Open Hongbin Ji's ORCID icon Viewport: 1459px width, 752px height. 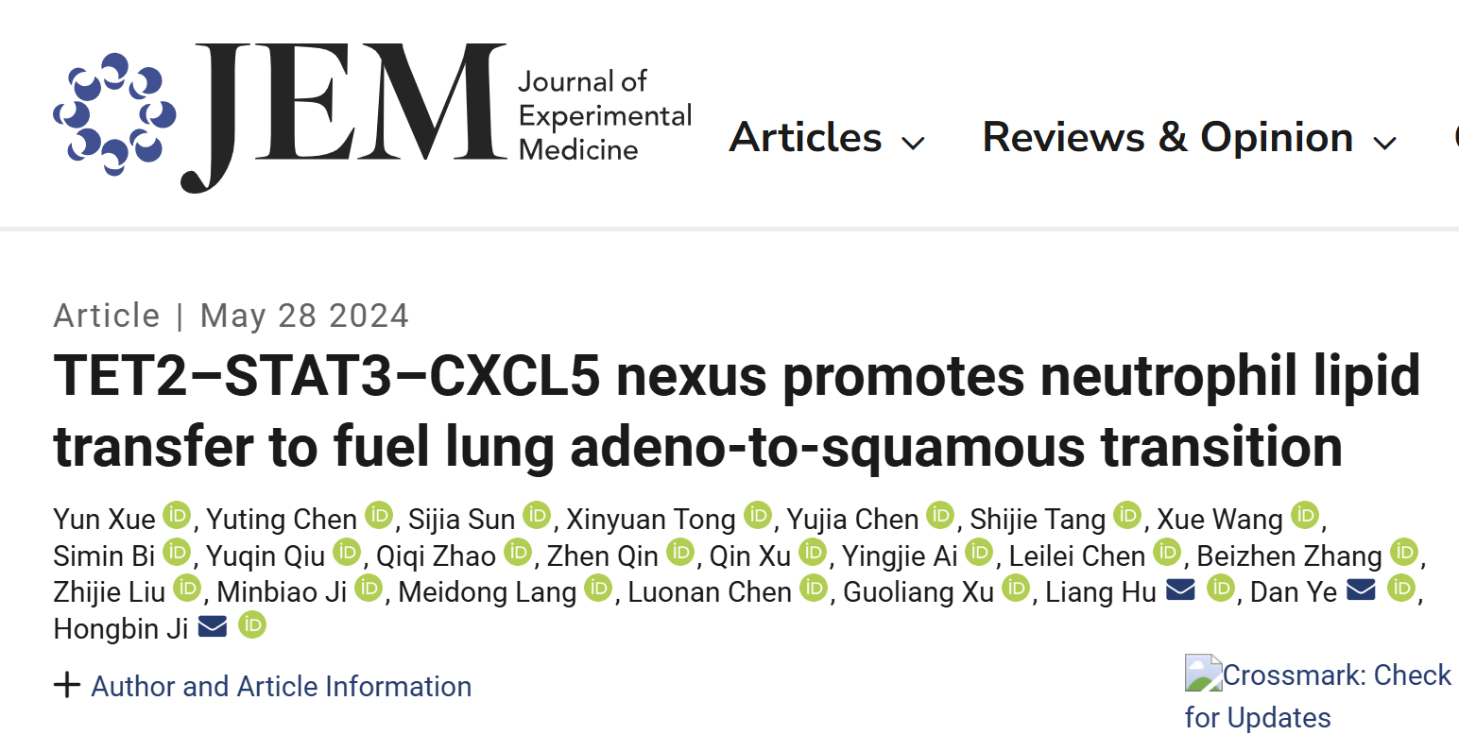coord(251,625)
